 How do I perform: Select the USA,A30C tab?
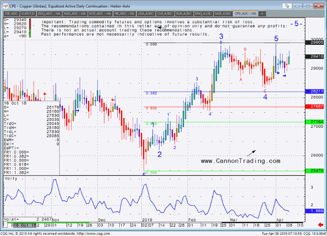click(146, 13)
